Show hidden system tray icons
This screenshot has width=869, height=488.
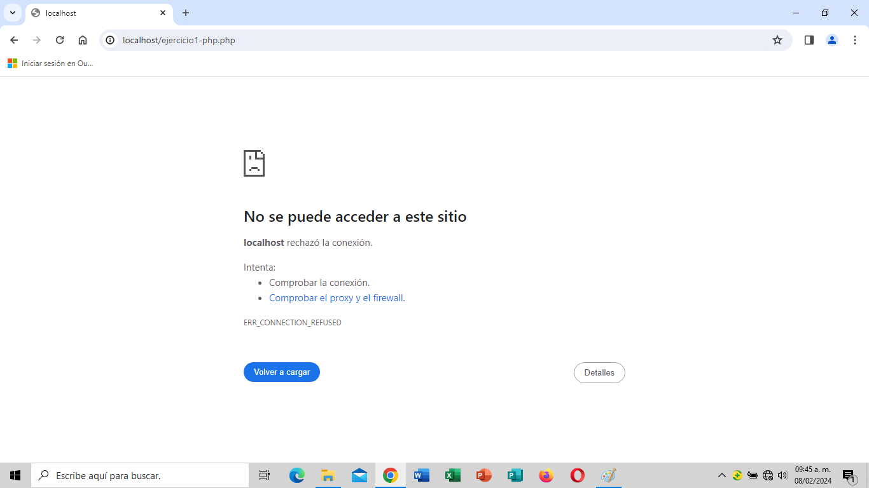click(721, 475)
